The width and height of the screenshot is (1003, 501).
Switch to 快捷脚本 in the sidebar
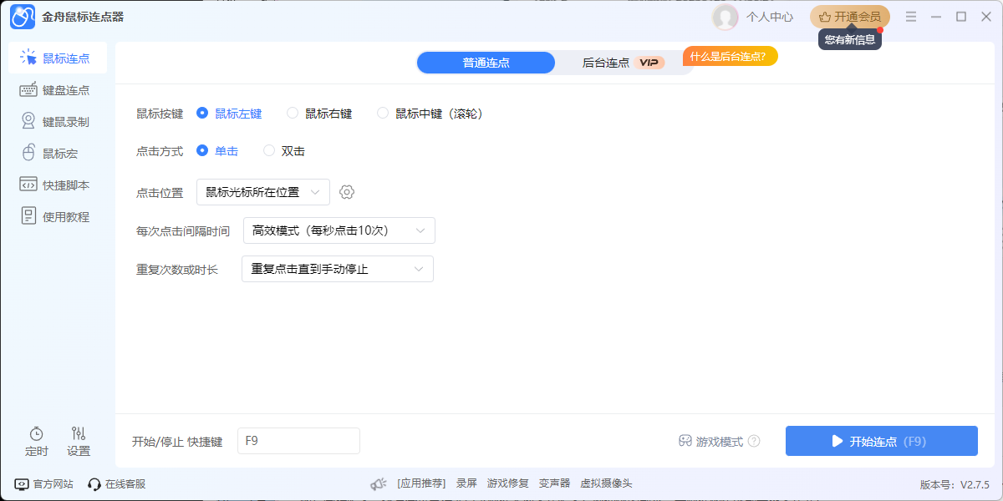click(59, 184)
